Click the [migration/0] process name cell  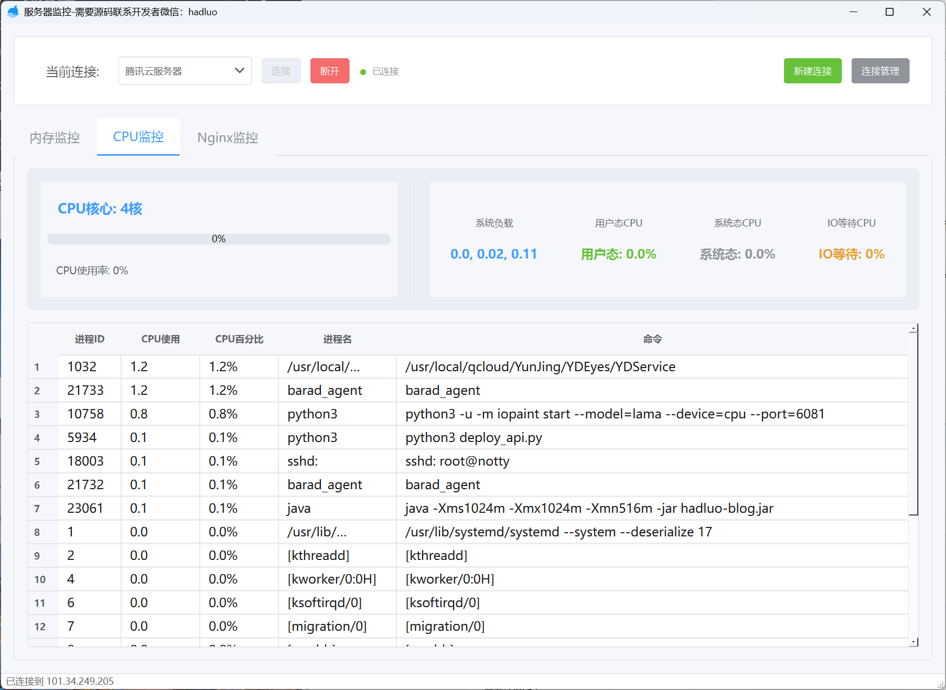click(338, 626)
